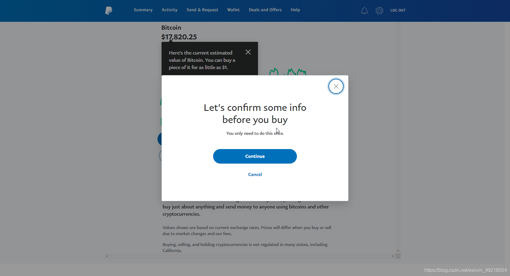Open the settings gear icon
510x276 pixels.
pos(379,11)
